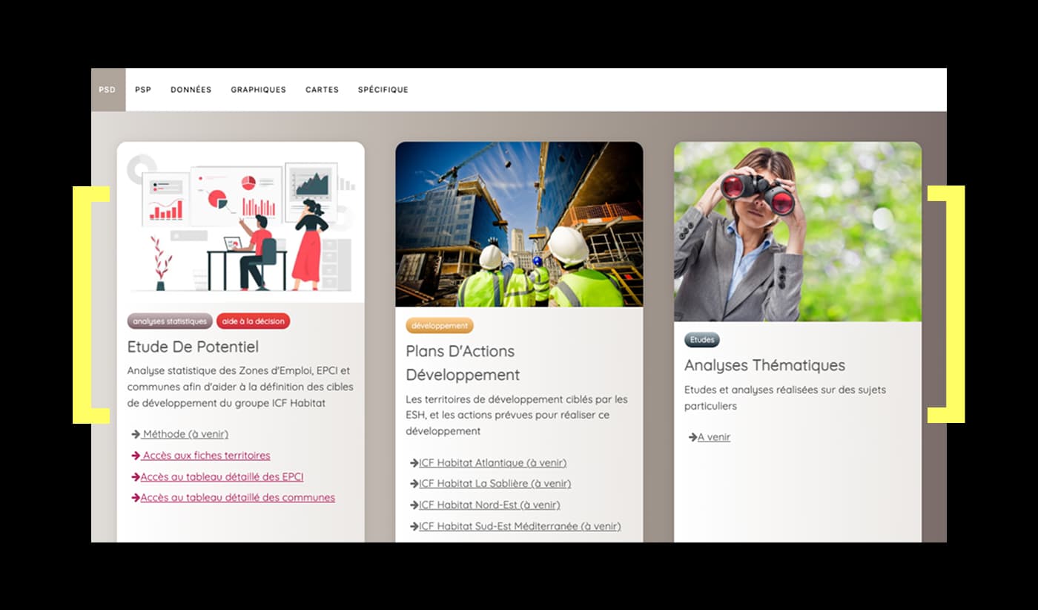Open the PSP tab

tap(143, 90)
